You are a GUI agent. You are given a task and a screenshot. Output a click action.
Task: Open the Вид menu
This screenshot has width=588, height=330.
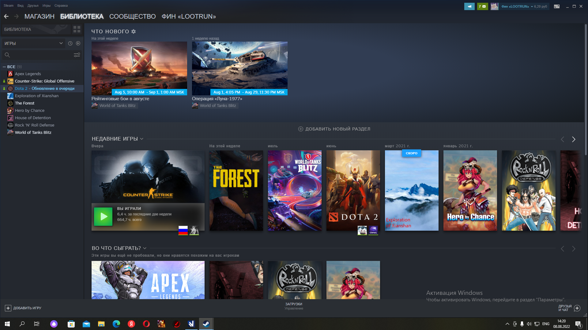point(21,5)
